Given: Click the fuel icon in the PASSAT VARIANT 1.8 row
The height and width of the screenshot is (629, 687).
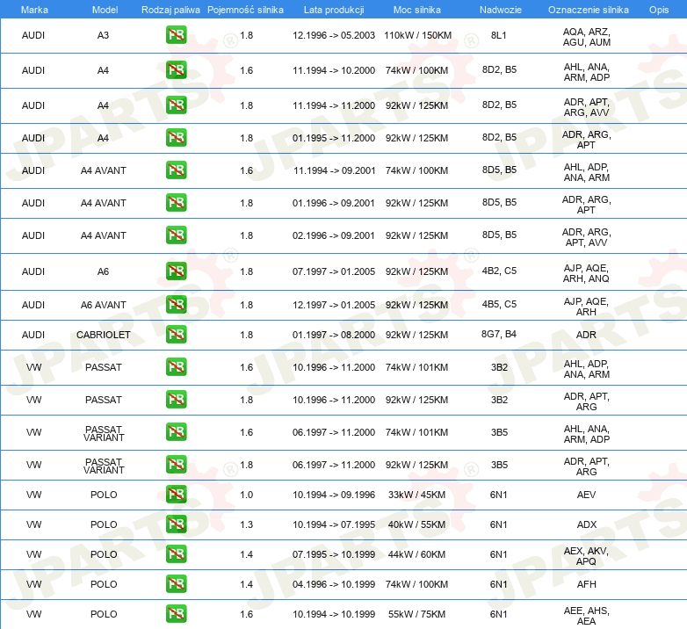Looking at the screenshot, I should pyautogui.click(x=176, y=465).
